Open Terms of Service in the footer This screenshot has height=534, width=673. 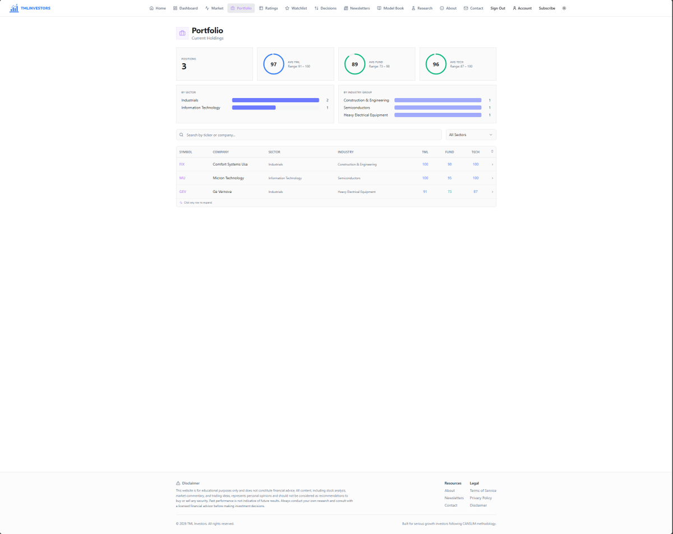tap(483, 491)
